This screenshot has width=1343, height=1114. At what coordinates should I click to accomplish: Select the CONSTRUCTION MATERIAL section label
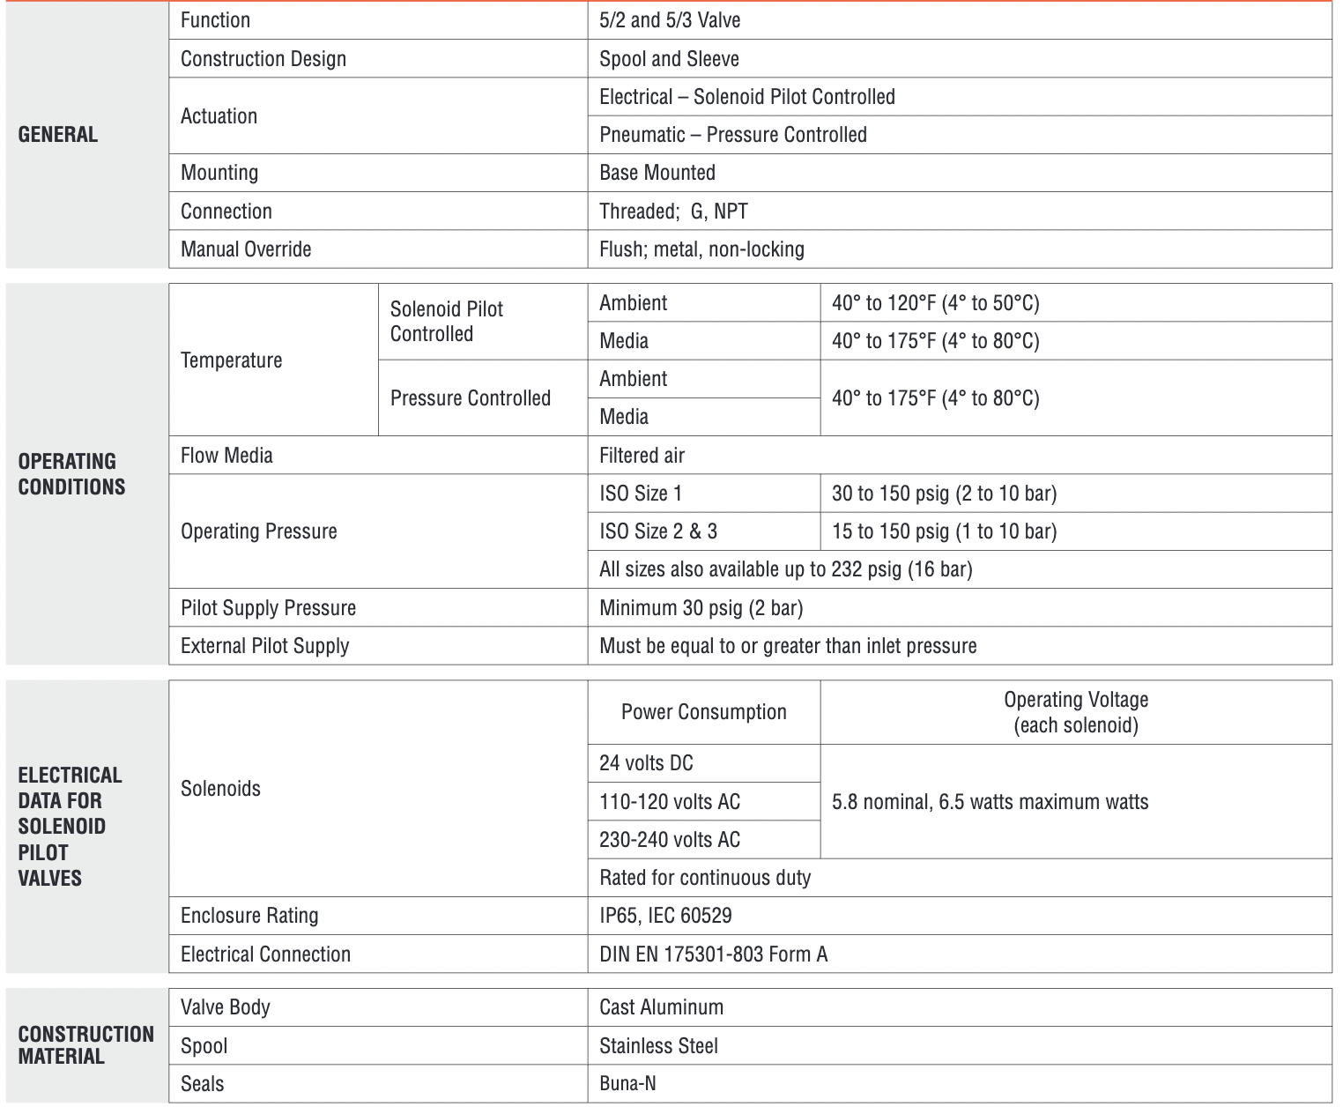[85, 1045]
